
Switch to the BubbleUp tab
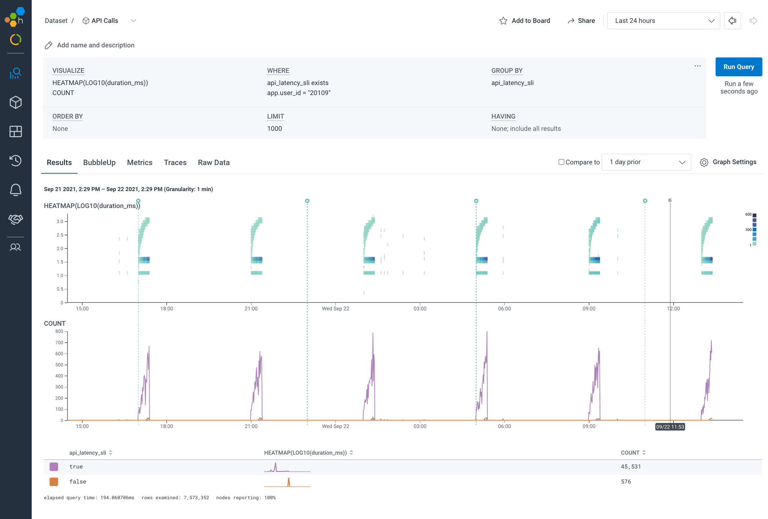99,163
